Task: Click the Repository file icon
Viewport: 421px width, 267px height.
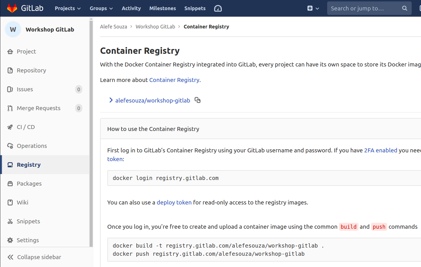Action: [10, 70]
